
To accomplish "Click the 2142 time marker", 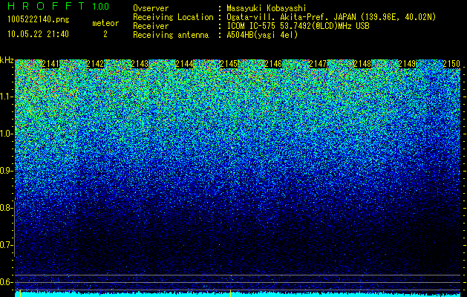I will click(95, 64).
